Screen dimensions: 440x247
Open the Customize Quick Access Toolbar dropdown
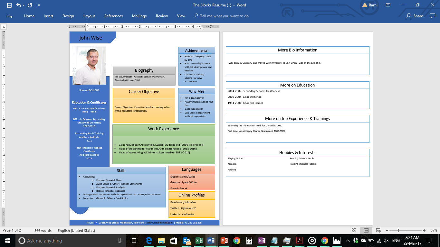click(39, 5)
